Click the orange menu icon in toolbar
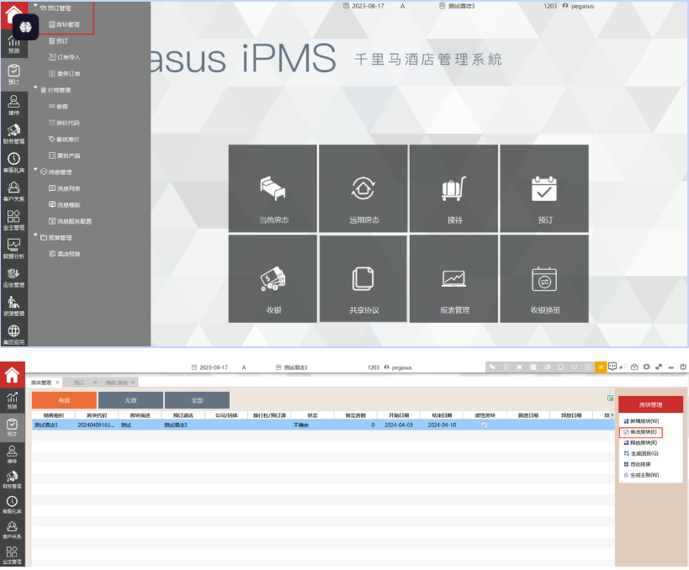689x570 pixels. pos(601,367)
